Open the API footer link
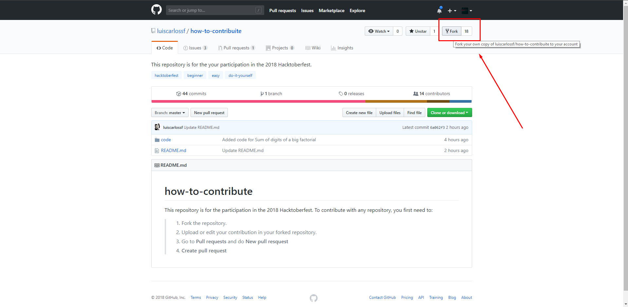The image size is (628, 307). (x=421, y=298)
